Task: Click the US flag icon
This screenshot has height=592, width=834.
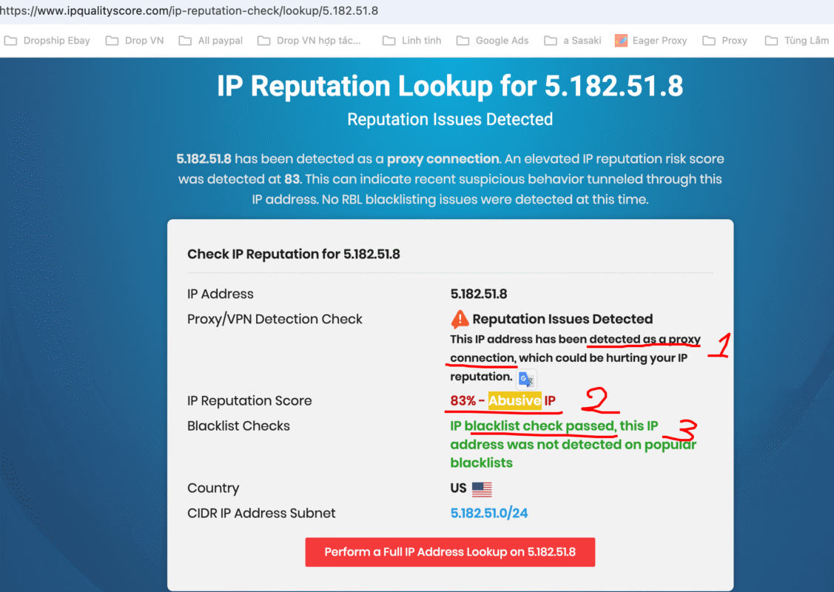Action: 482,489
